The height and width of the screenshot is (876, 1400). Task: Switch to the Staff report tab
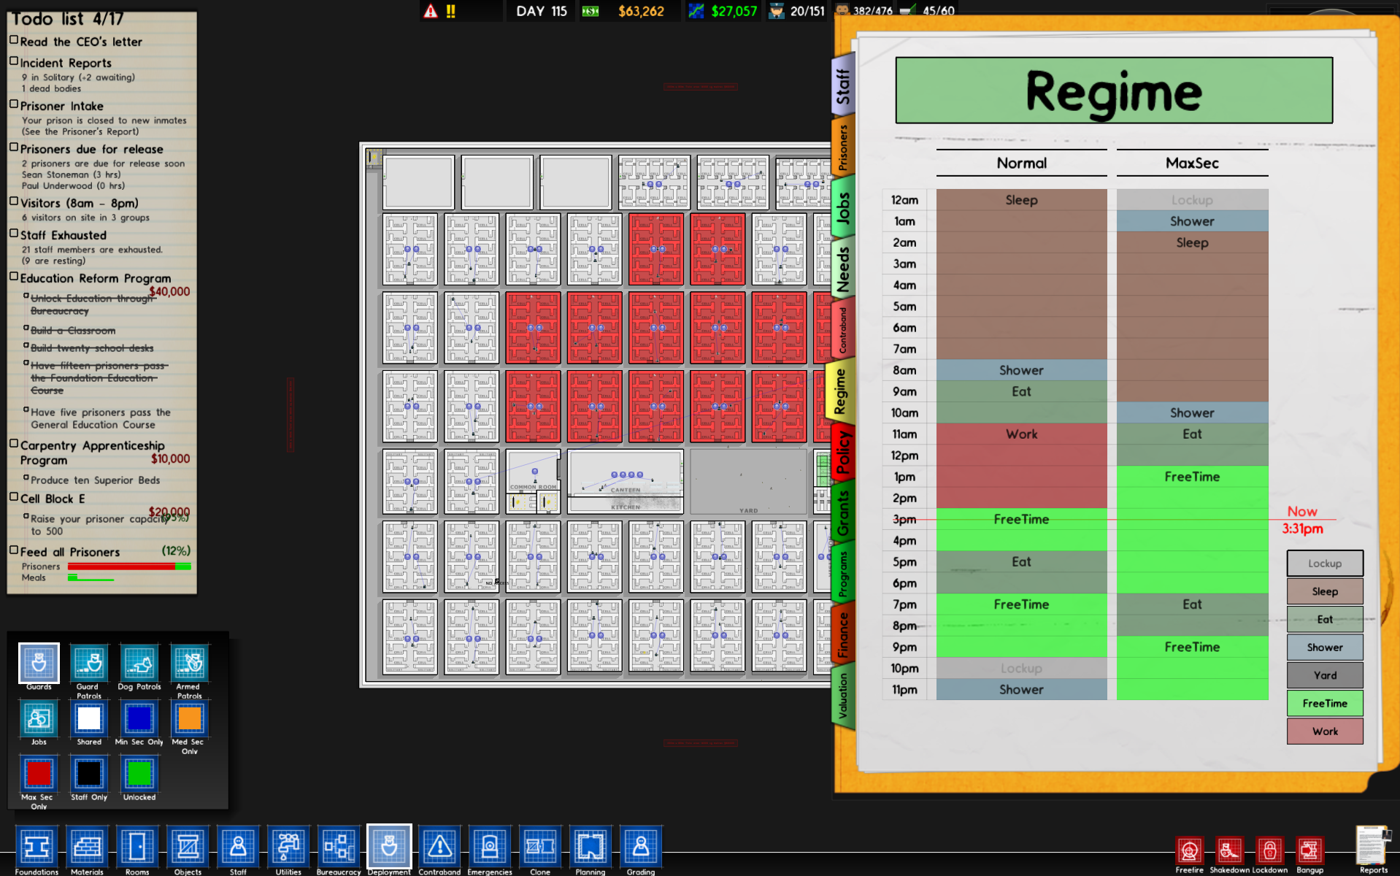[x=843, y=86]
